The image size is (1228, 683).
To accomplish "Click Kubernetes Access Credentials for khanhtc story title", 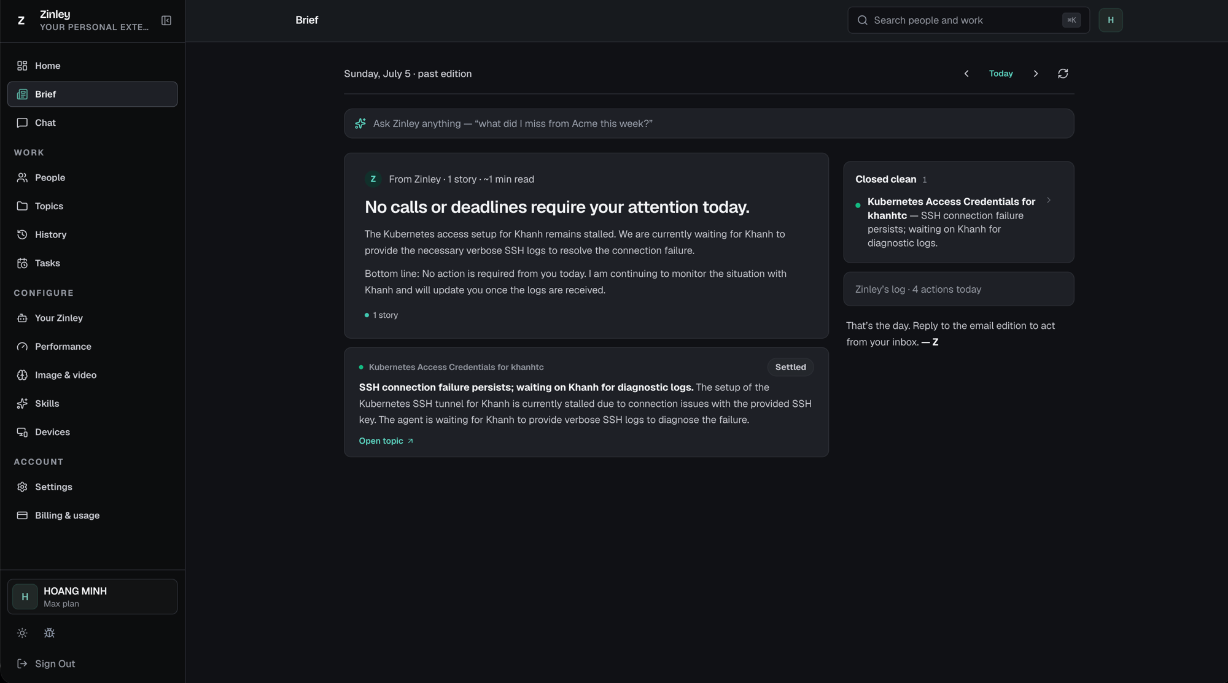I will tap(456, 367).
